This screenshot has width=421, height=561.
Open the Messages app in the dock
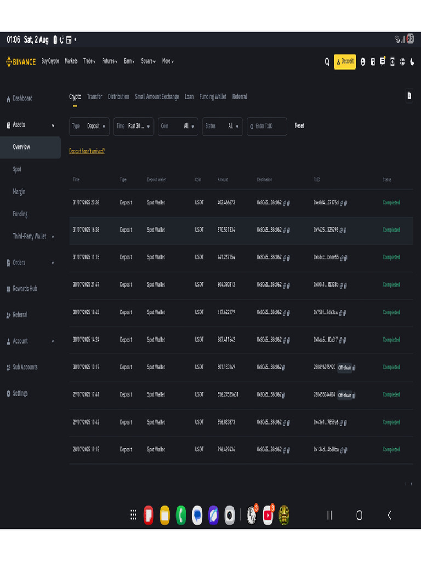point(197,515)
